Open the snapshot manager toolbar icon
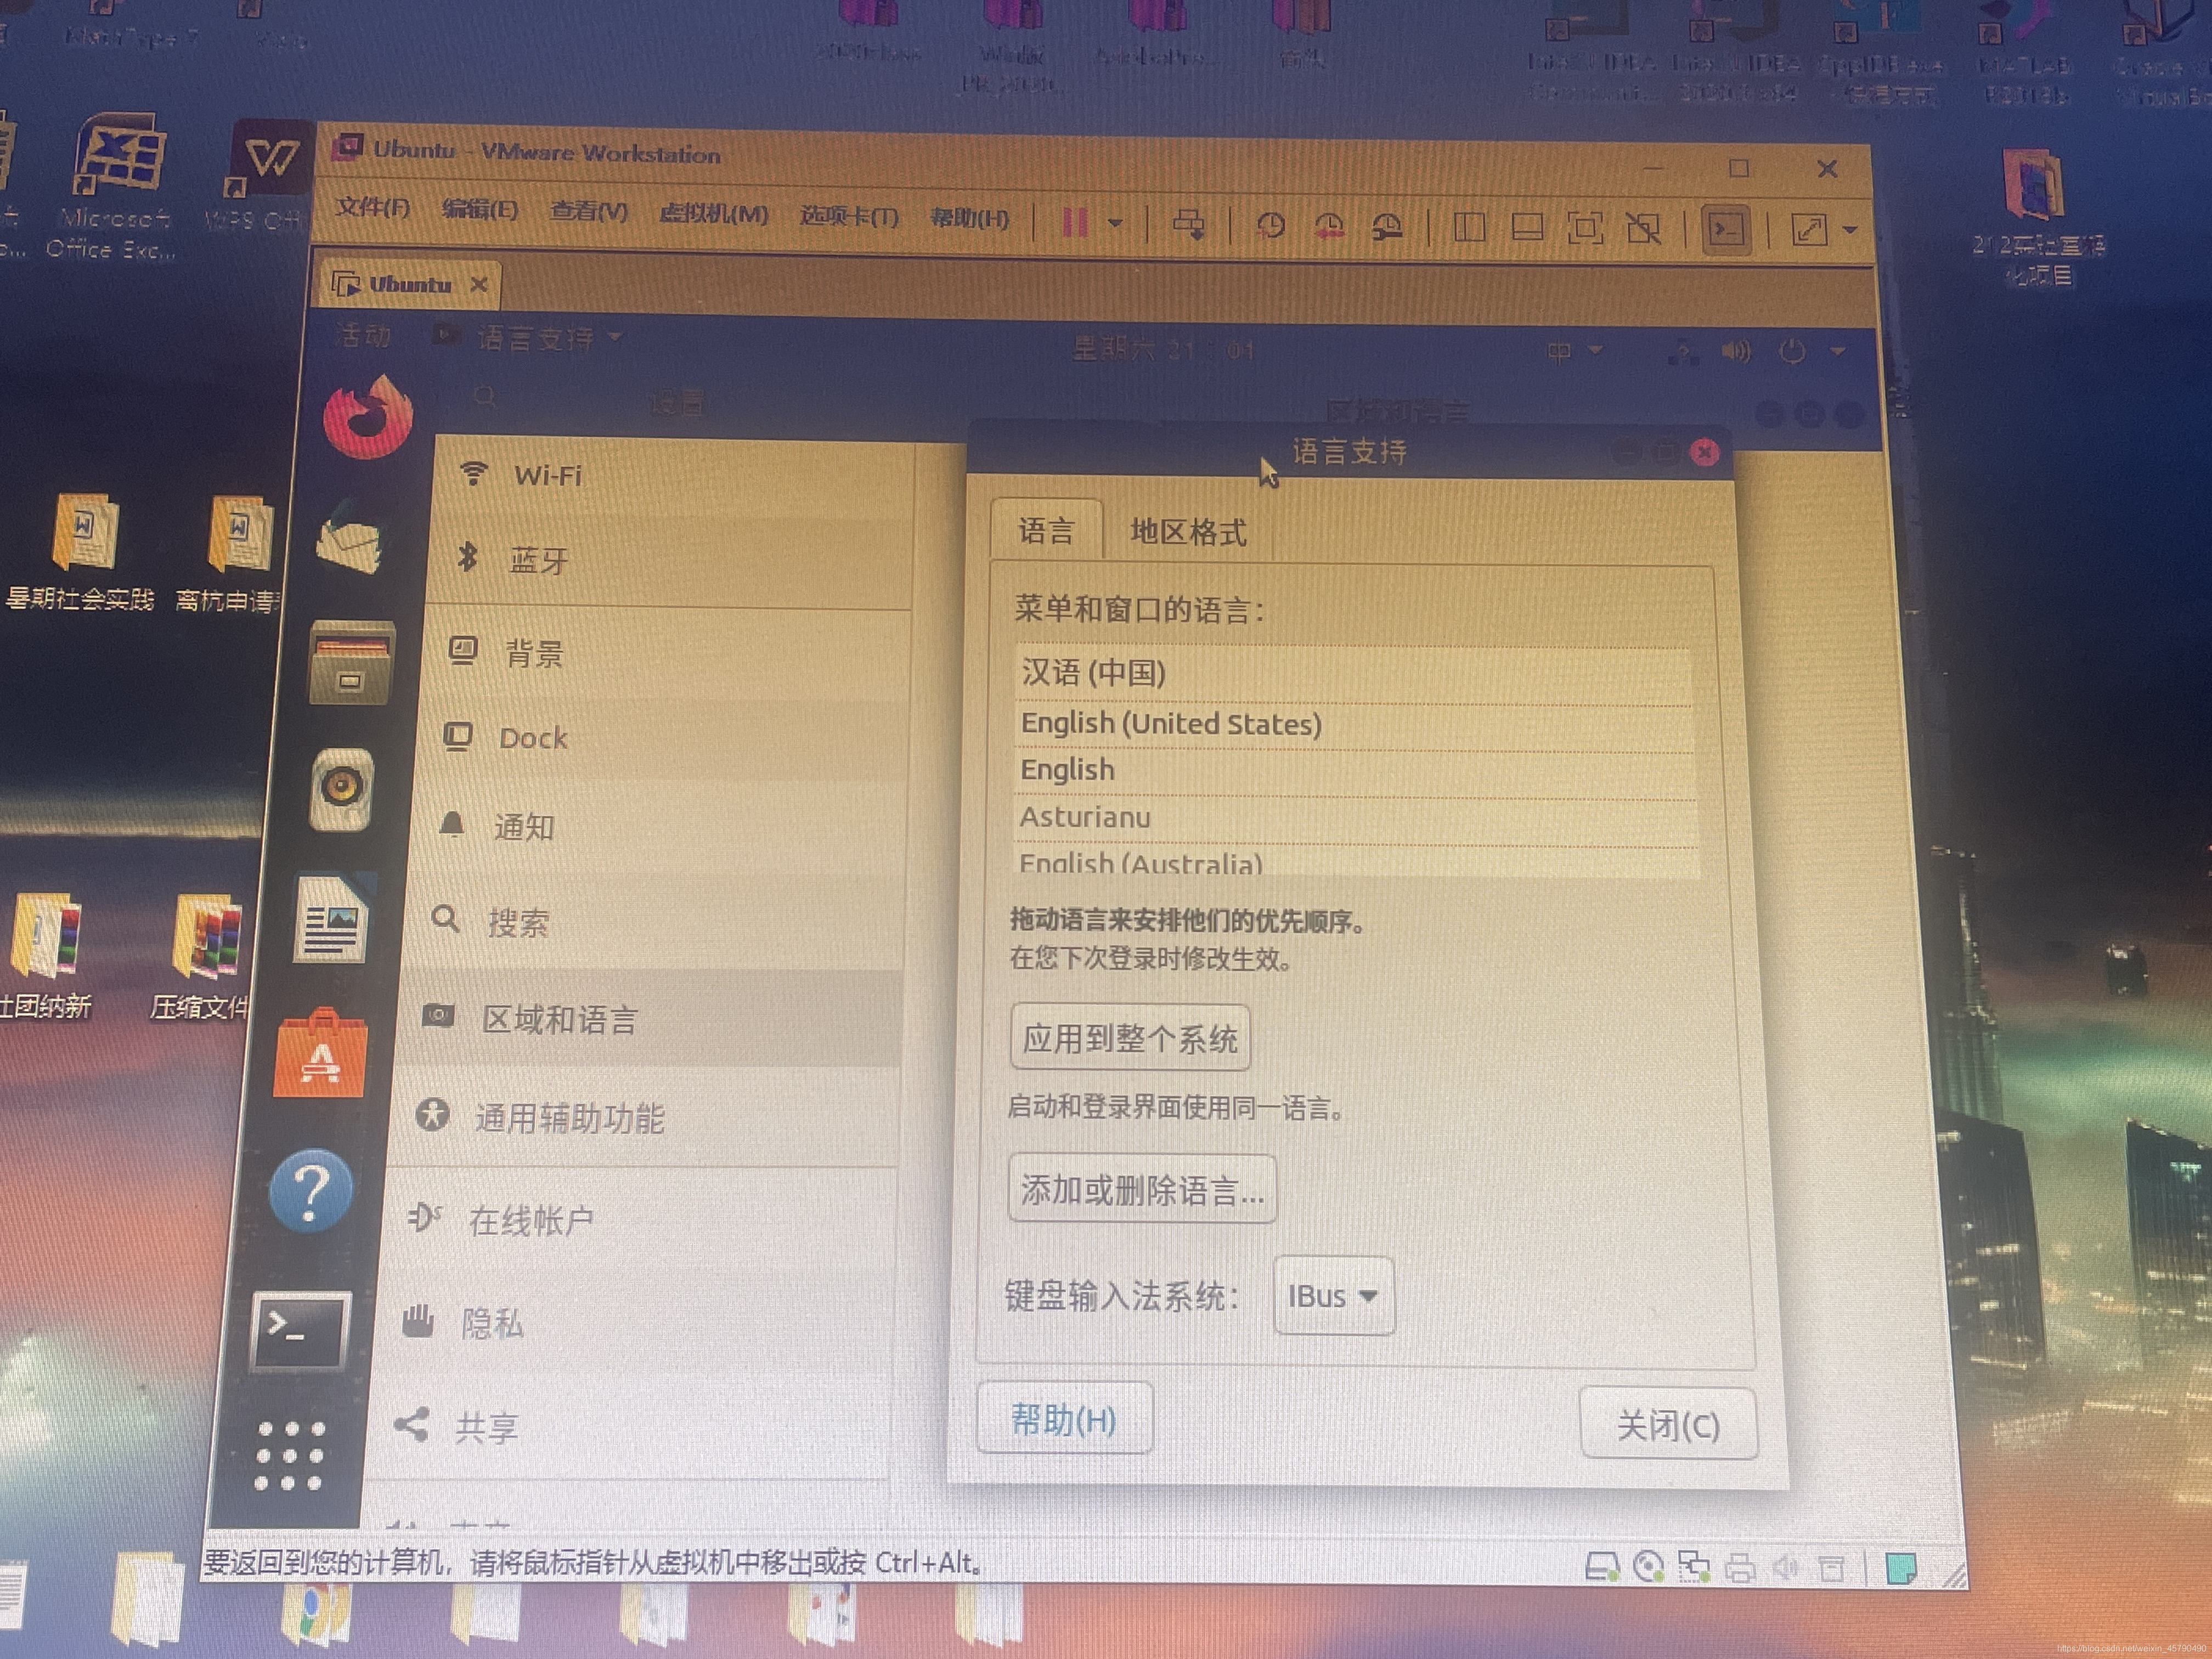The height and width of the screenshot is (1659, 2212). 1388,226
